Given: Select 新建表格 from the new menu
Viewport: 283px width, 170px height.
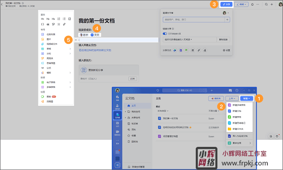Looking at the screenshot, I should 240,117.
